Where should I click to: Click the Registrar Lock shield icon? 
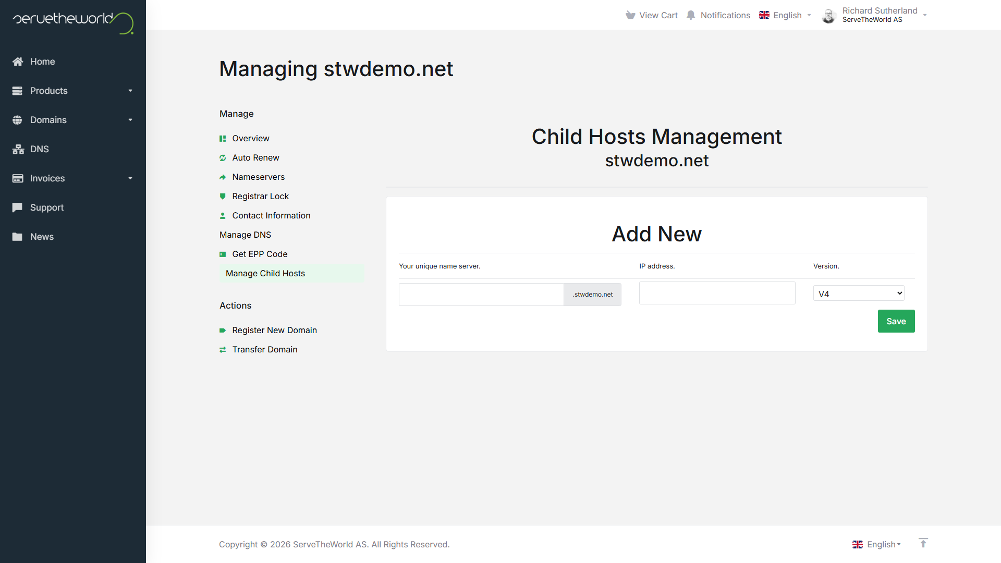(223, 197)
